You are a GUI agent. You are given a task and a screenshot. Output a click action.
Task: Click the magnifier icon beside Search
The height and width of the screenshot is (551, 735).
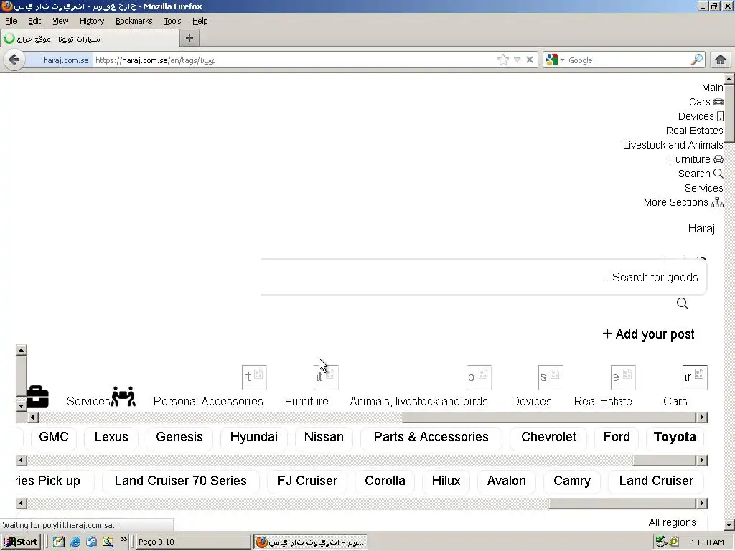coord(718,174)
